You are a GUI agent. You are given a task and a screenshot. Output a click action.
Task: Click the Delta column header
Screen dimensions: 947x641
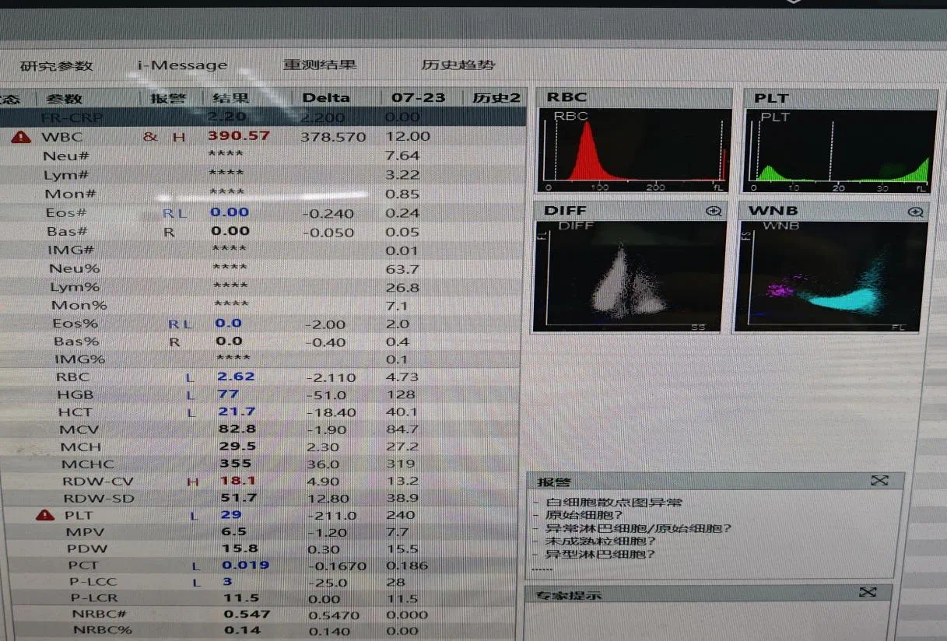[x=326, y=98]
